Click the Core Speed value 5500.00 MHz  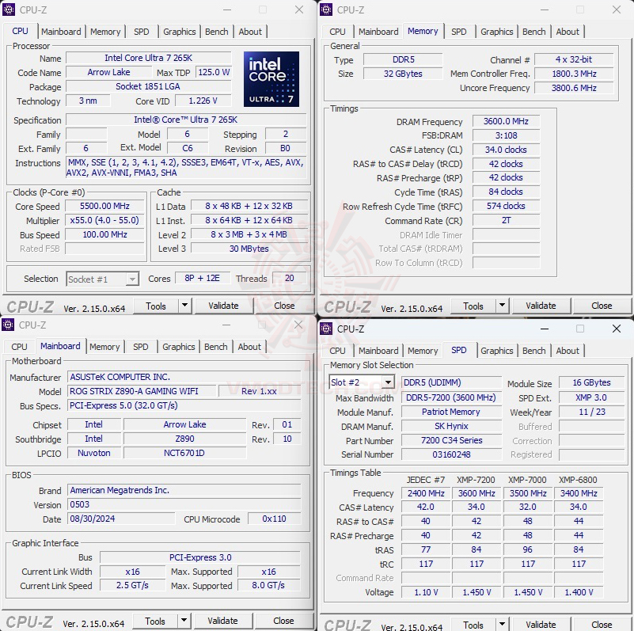click(104, 206)
